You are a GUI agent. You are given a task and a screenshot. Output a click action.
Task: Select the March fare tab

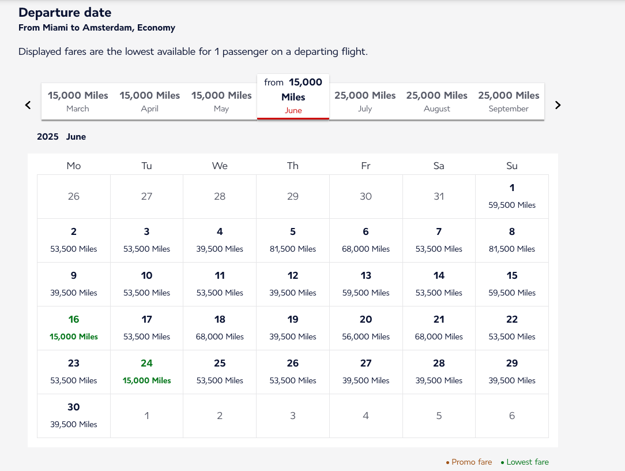pyautogui.click(x=78, y=101)
